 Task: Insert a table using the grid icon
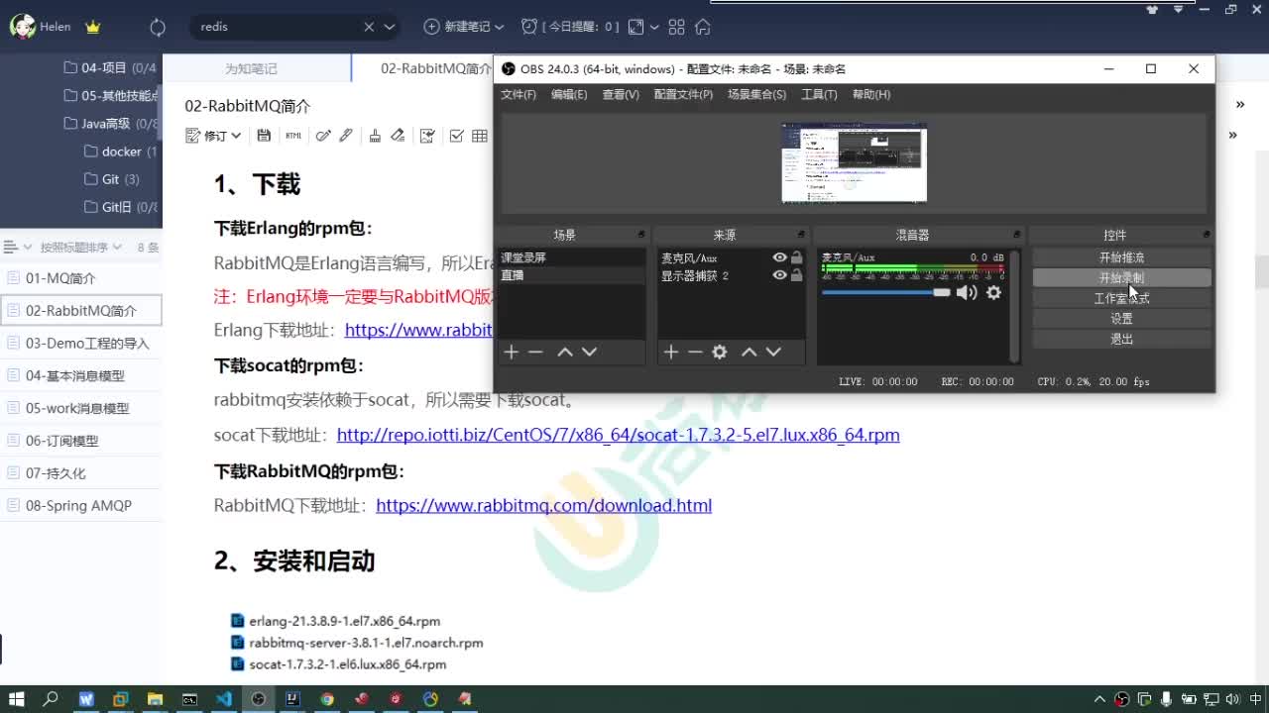tap(480, 136)
